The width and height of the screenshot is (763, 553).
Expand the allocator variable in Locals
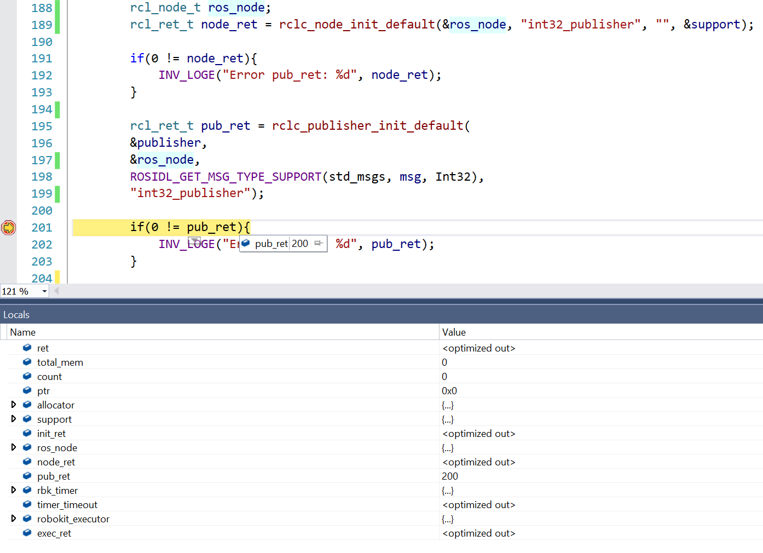tap(14, 404)
